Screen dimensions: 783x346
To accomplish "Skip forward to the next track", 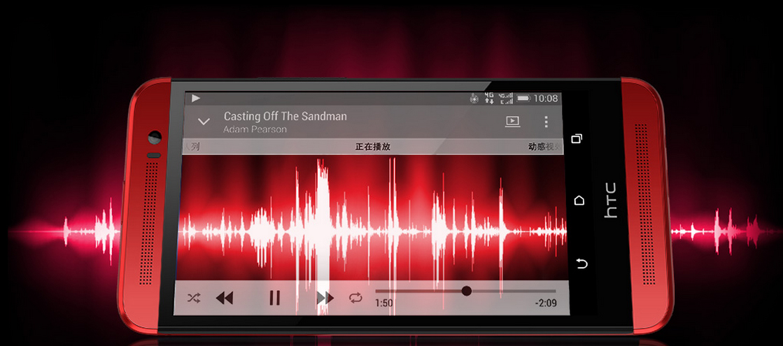I will pos(324,298).
